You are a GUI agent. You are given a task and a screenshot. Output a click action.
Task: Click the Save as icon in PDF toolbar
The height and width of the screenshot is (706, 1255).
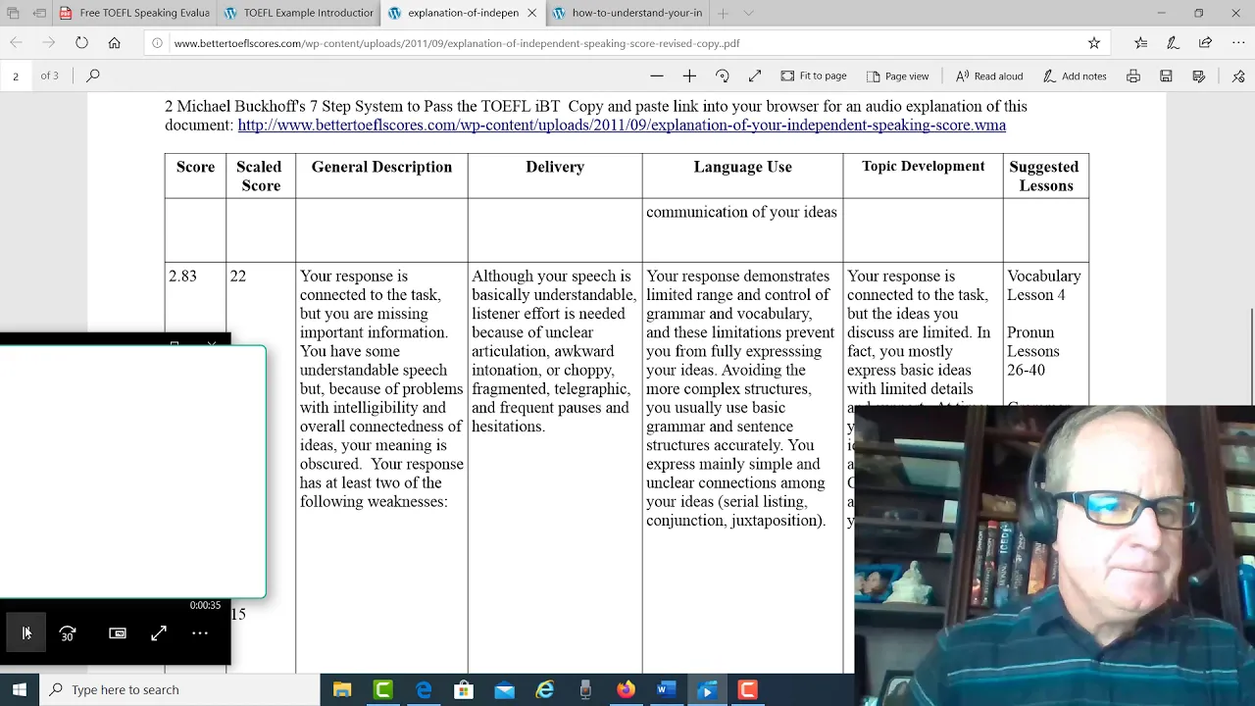click(1198, 76)
